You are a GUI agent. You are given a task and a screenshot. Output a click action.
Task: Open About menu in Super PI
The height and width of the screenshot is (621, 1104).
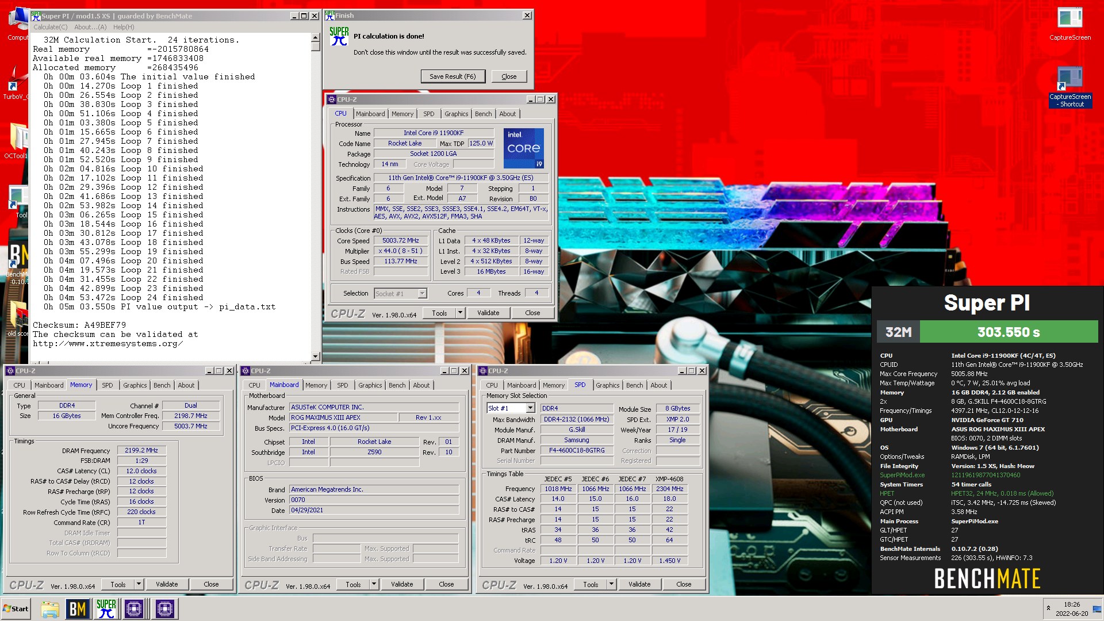click(90, 27)
